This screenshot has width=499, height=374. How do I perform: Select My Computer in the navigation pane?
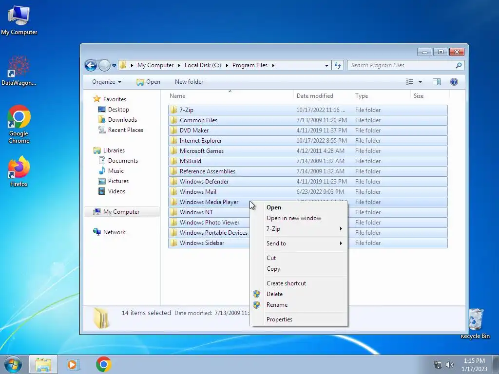click(x=121, y=212)
